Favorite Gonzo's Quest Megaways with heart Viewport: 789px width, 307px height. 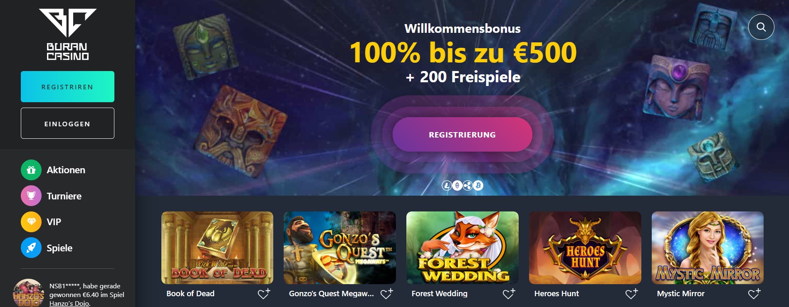point(386,294)
